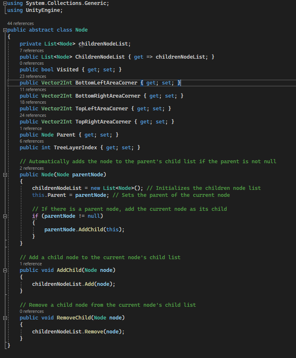This screenshot has width=296, height=358.
Task: Click parentNode.AddChild(this) call
Action: tap(84, 230)
